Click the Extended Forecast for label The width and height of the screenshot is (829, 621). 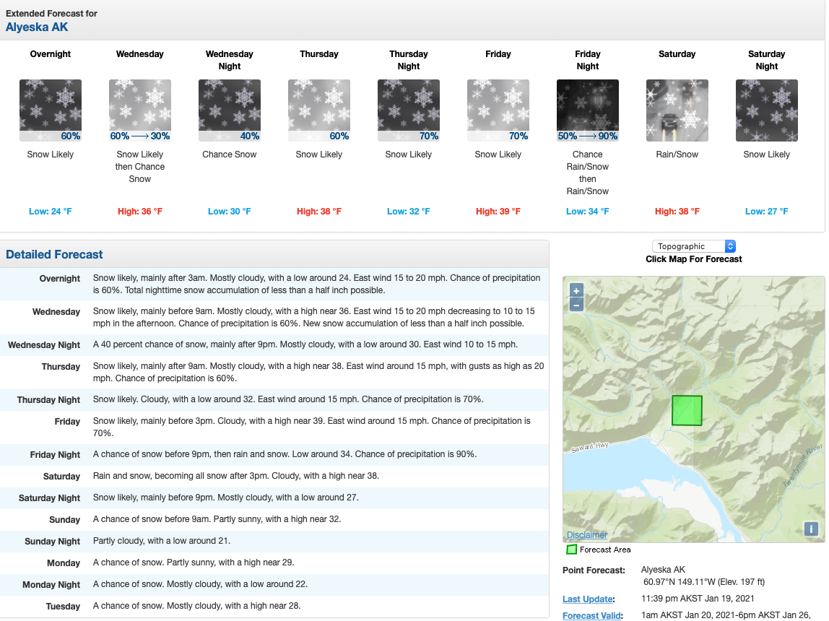click(51, 13)
